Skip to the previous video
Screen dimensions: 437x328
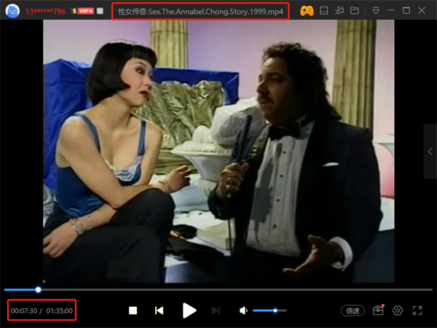(159, 311)
